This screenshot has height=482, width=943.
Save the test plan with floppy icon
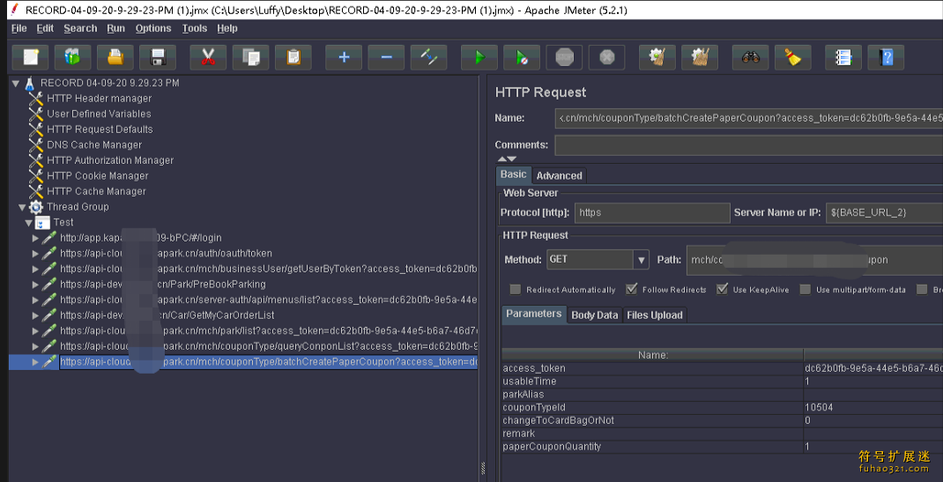158,57
